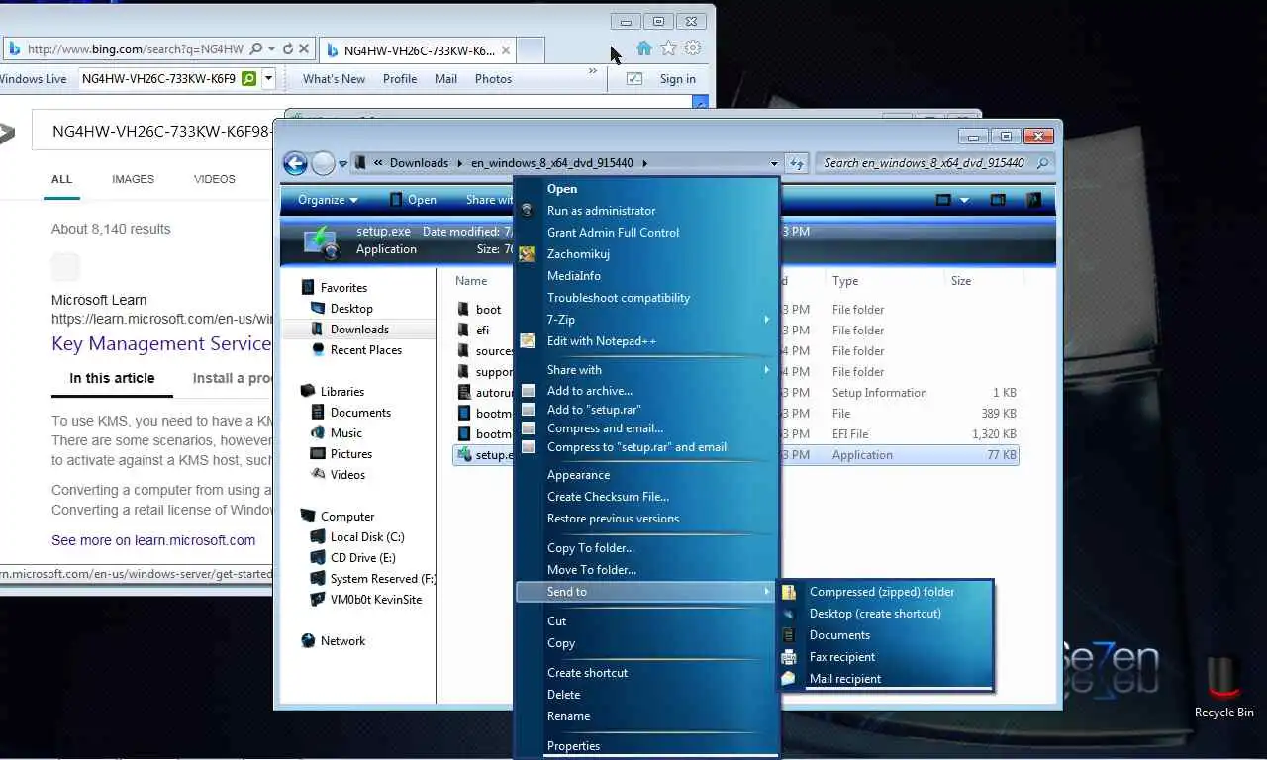Viewport: 1267px width, 760px height.
Task: Choose Zachomikuj from the context menu
Action: pyautogui.click(x=578, y=254)
